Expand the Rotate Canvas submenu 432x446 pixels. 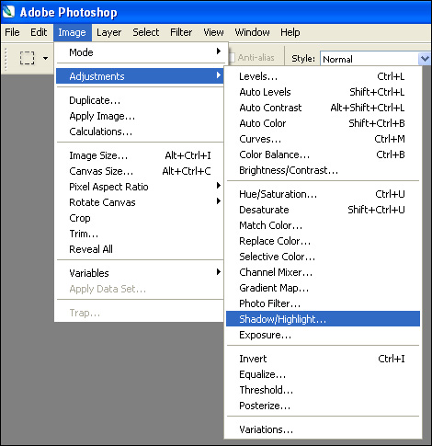pos(141,202)
